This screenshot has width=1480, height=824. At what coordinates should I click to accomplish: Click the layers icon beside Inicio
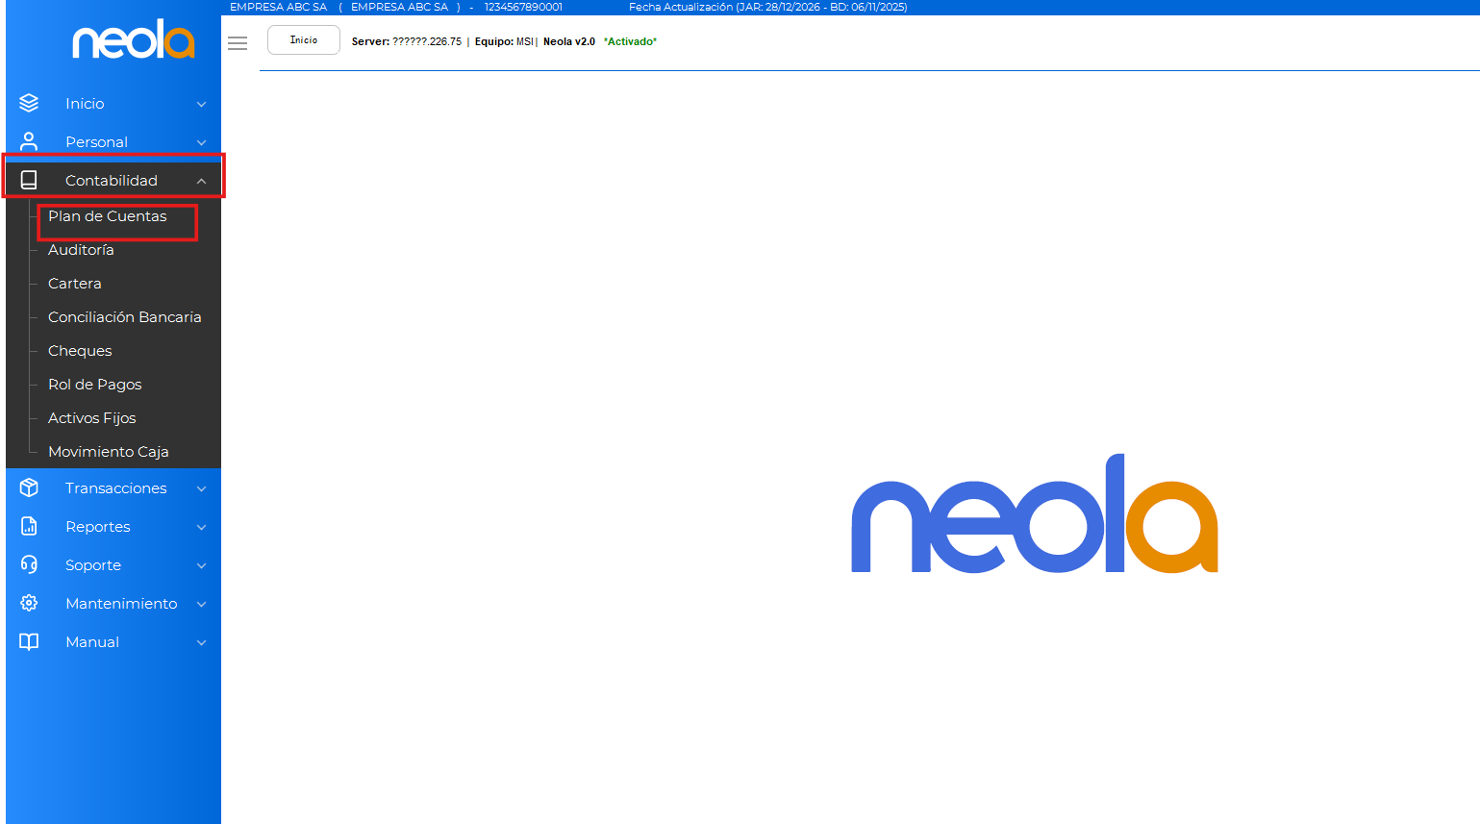(29, 103)
